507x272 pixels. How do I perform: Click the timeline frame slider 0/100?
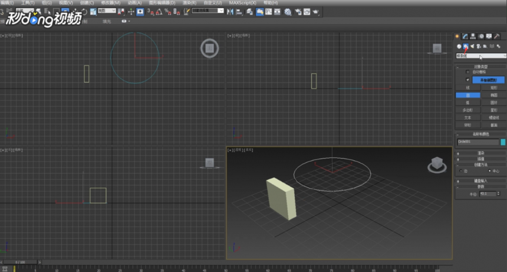pos(20,262)
